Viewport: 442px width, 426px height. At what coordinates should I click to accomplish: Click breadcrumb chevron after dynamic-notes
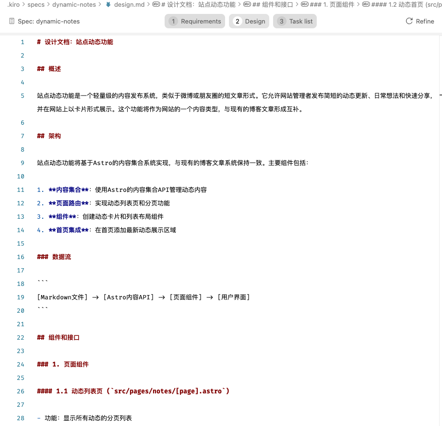100,4
